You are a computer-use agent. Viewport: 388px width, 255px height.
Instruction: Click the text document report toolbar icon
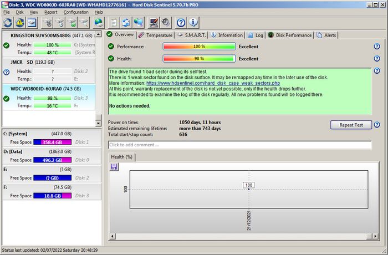tap(114, 23)
